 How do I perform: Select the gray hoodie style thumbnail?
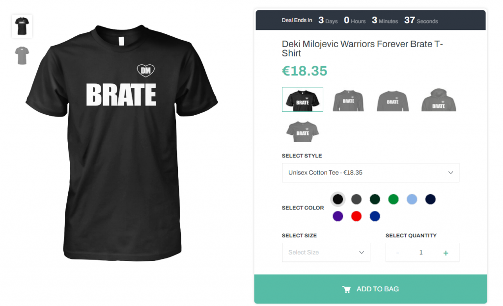click(439, 100)
